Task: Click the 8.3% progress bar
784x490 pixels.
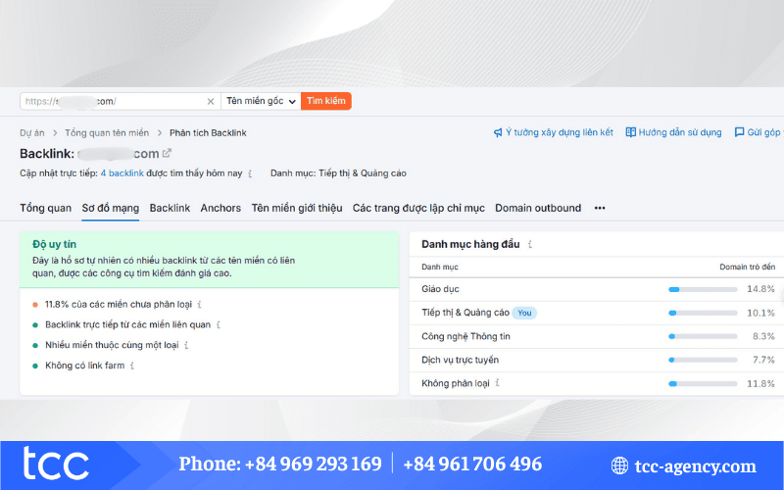Action: tap(703, 336)
